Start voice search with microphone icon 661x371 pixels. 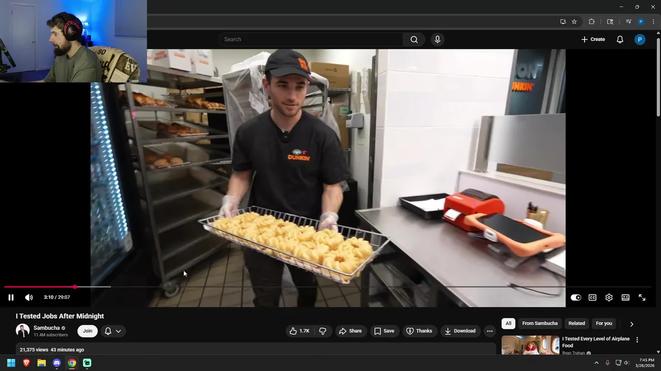[x=437, y=39]
